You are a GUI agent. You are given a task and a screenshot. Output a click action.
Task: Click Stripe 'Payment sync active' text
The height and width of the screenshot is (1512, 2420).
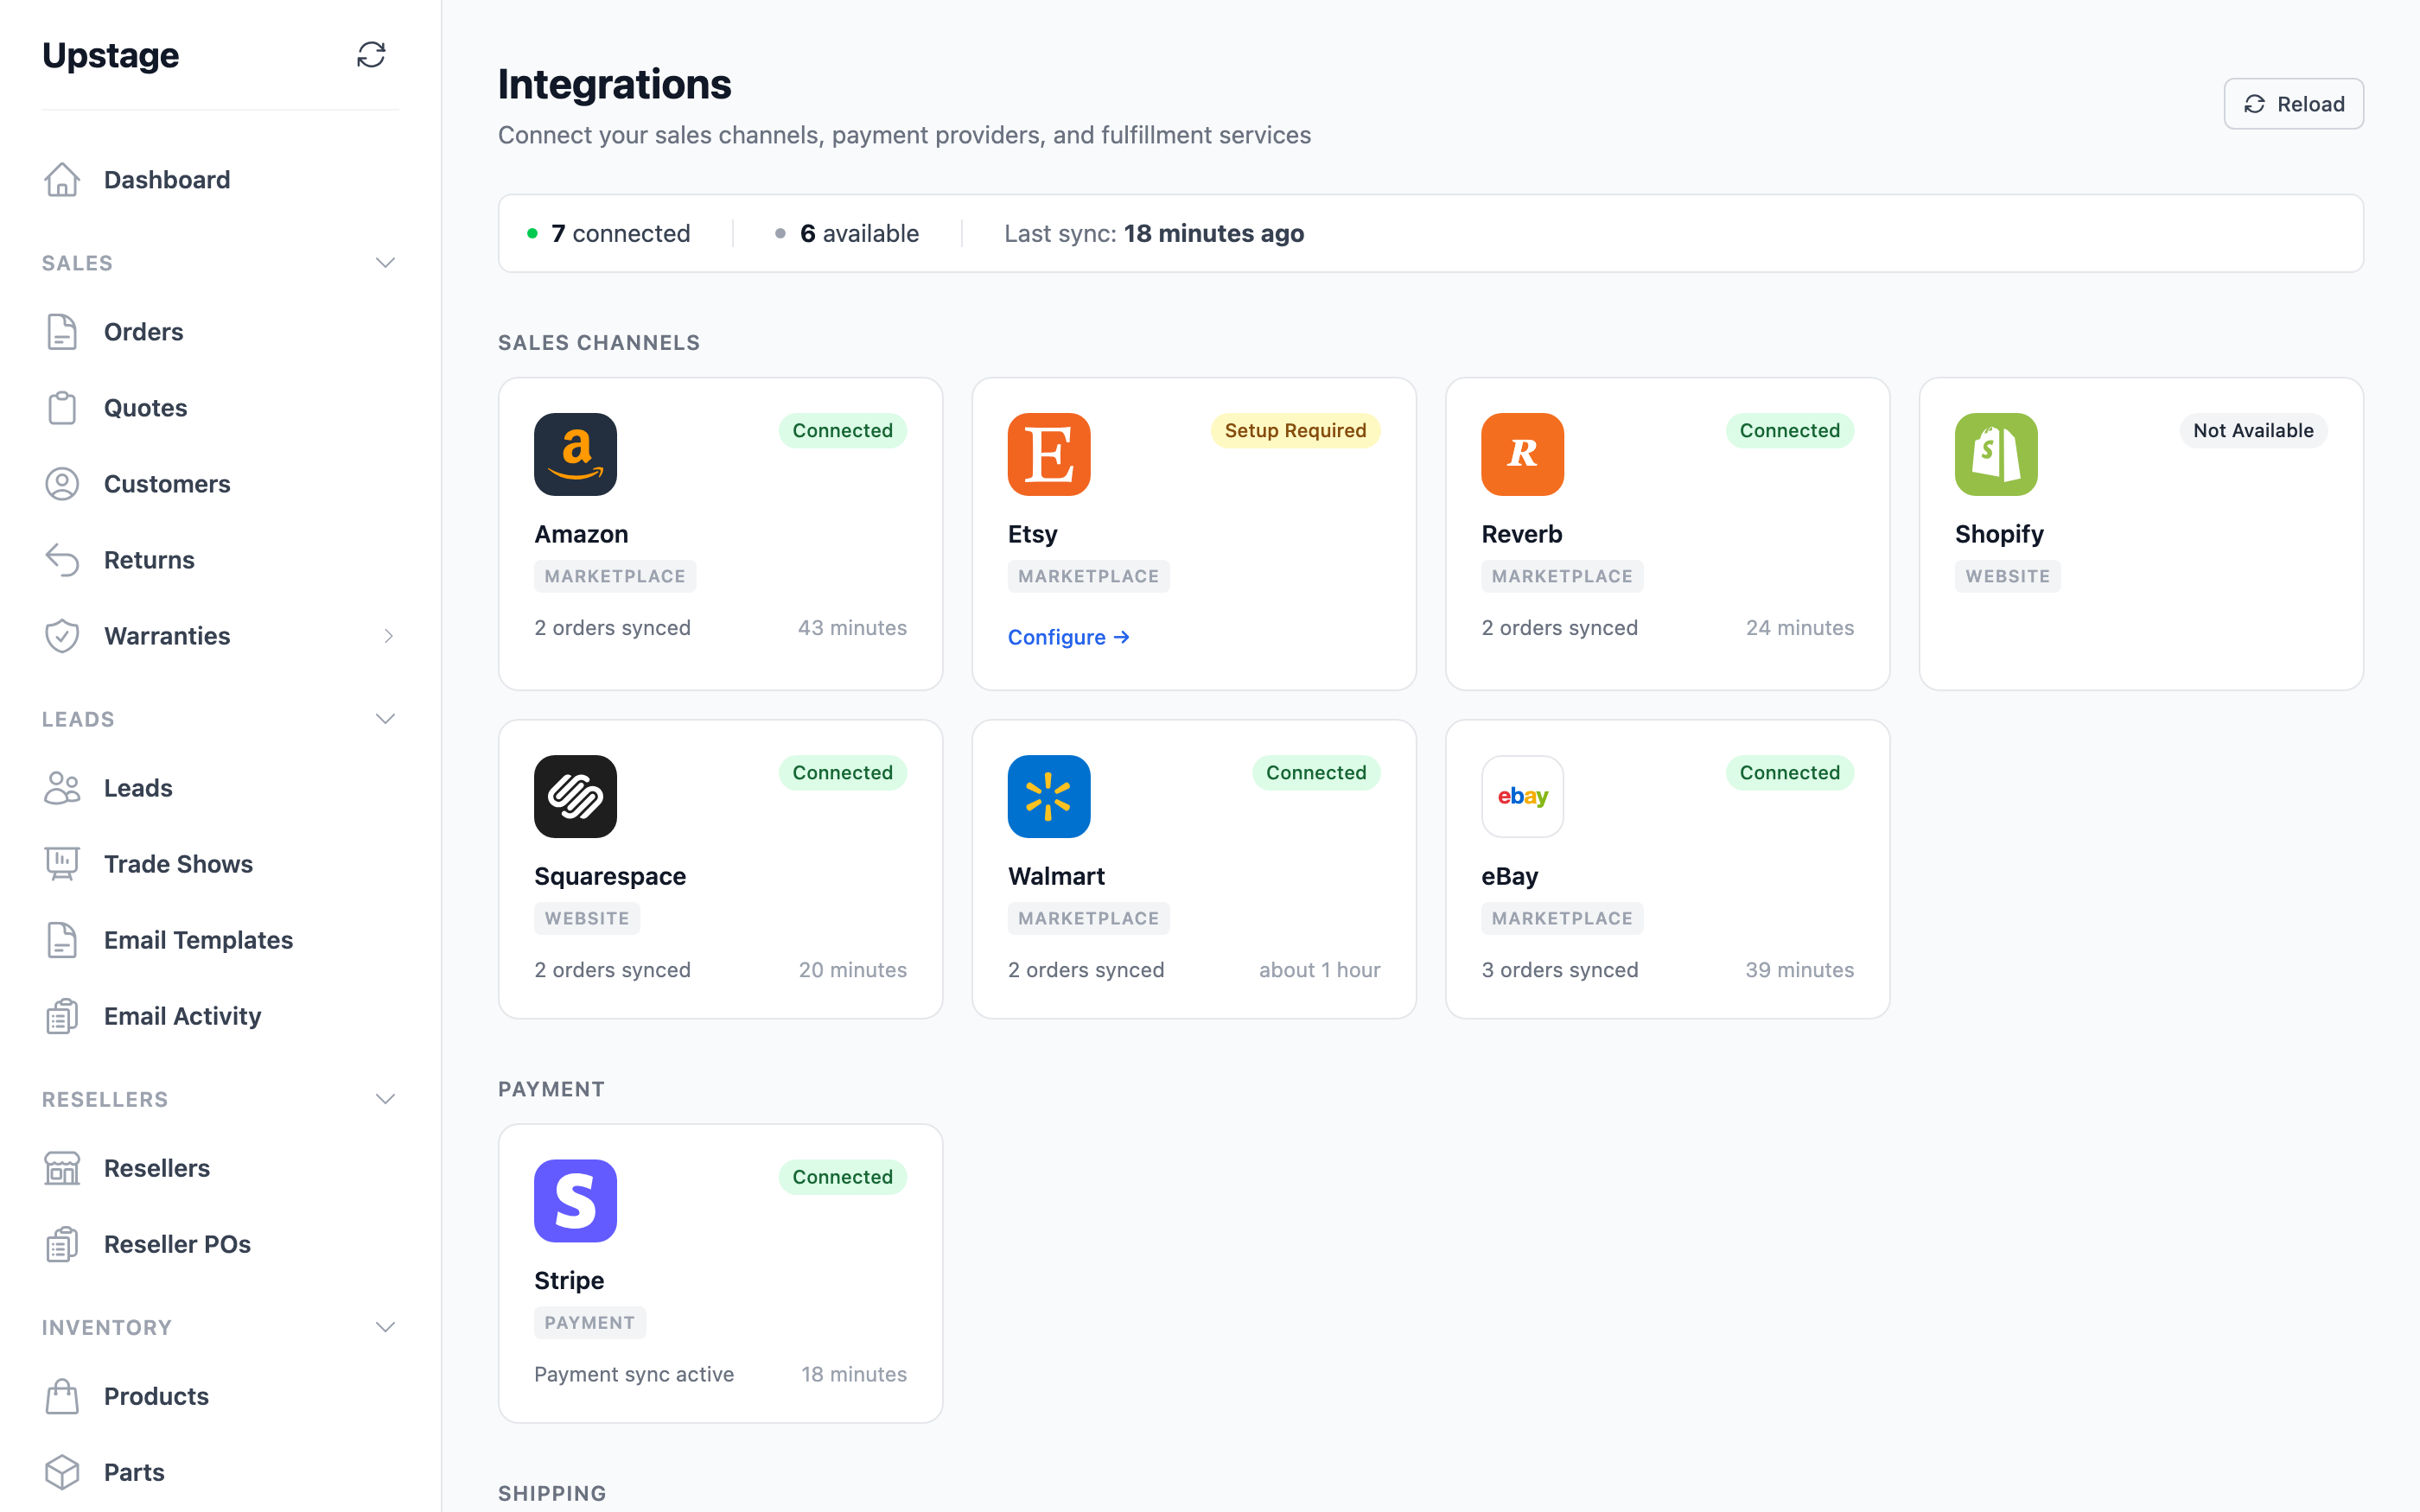pyautogui.click(x=634, y=1374)
